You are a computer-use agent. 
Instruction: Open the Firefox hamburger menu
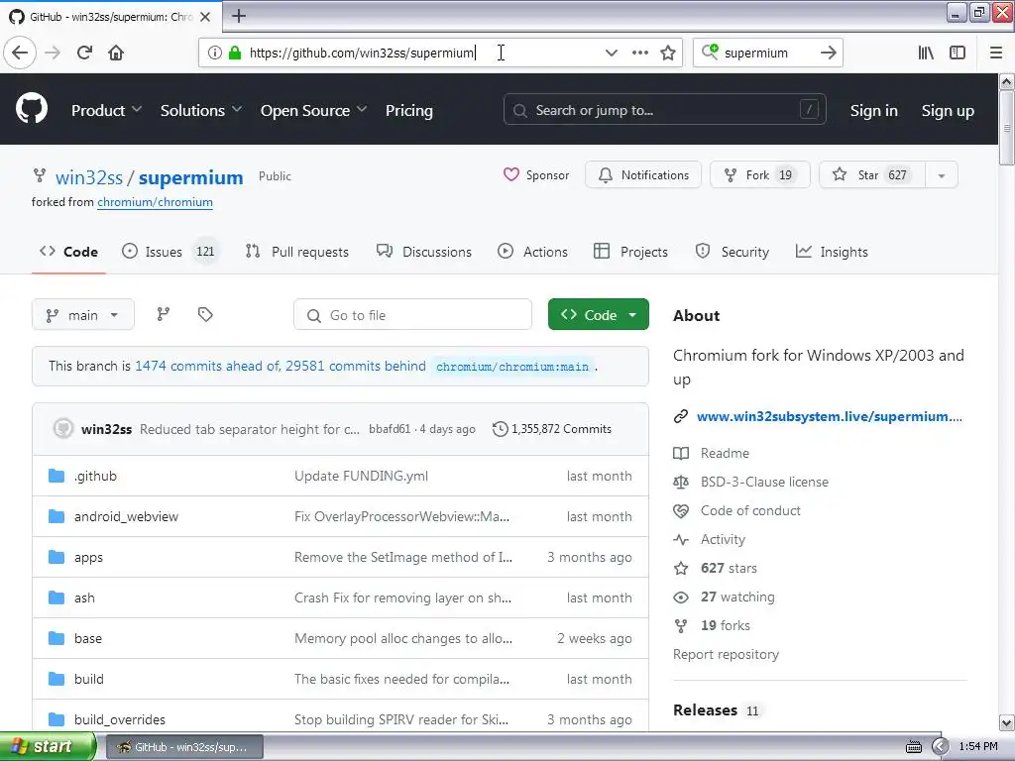995,53
